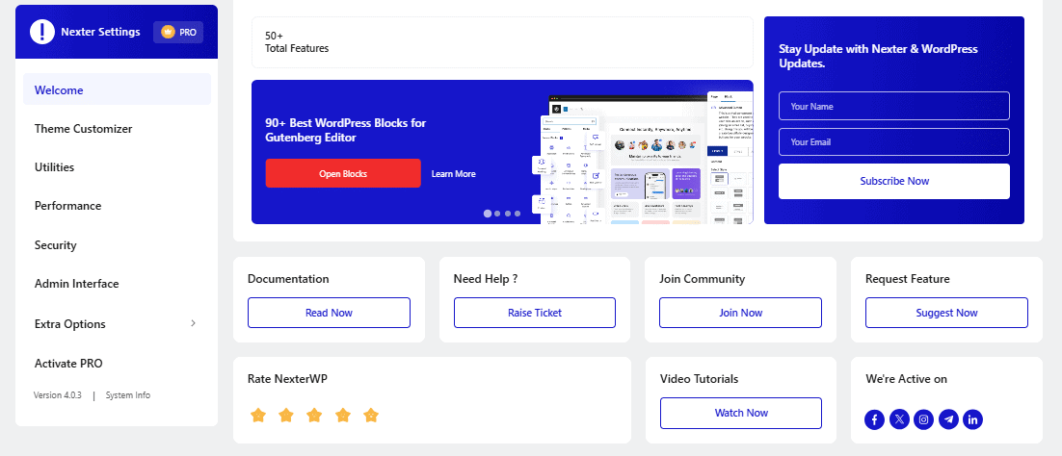Focus the Your Email input field

[x=894, y=142]
